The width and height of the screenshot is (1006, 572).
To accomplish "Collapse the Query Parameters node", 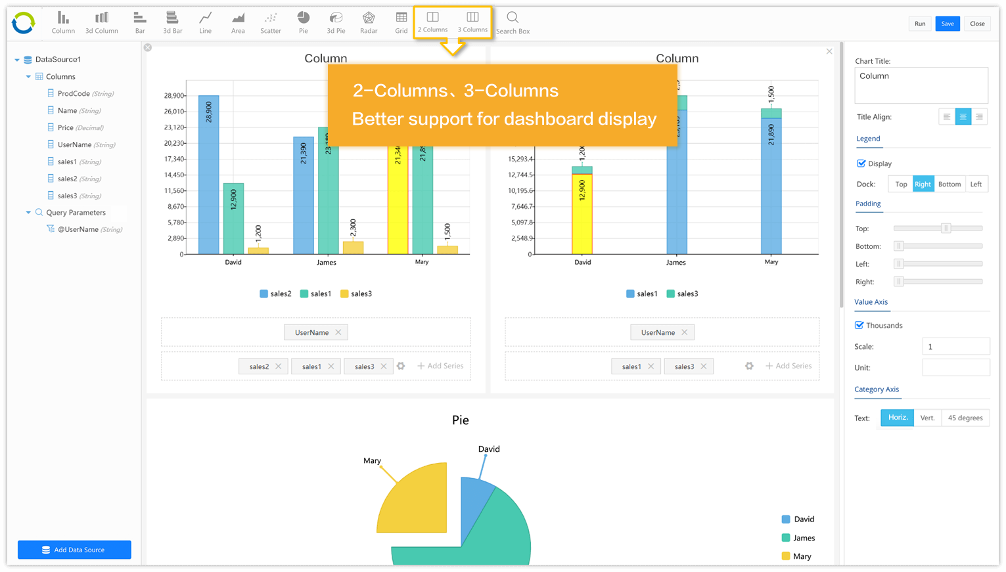I will click(x=28, y=213).
